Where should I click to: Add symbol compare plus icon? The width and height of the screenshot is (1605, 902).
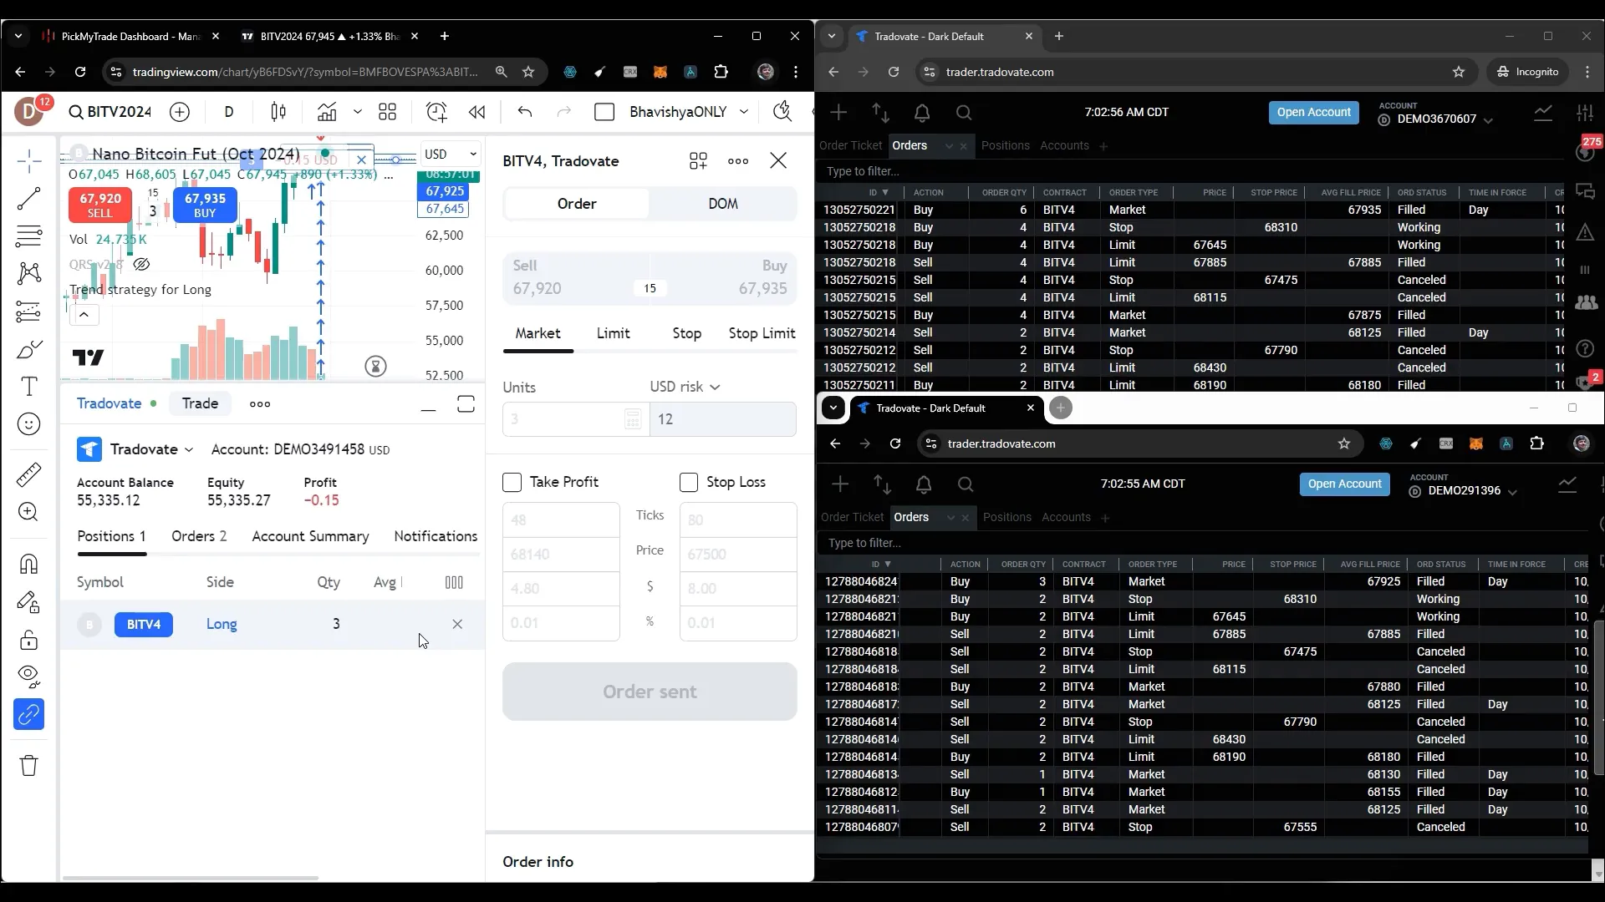(x=180, y=112)
